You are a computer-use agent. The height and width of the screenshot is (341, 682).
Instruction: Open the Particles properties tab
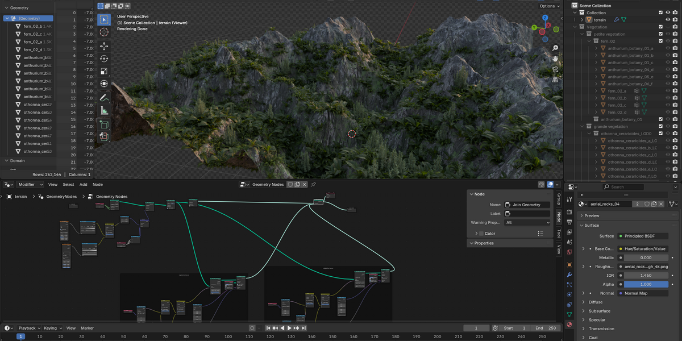(569, 285)
